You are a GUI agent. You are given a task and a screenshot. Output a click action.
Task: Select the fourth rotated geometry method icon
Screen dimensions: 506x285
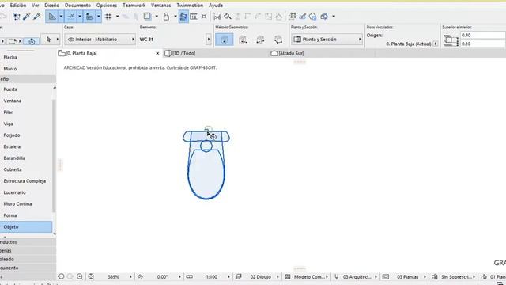(x=278, y=40)
